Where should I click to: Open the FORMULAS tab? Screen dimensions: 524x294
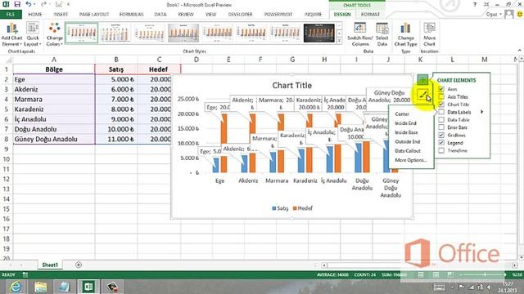coord(131,15)
